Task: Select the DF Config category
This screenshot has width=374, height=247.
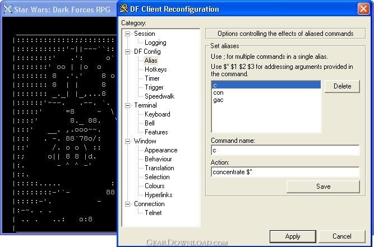Action: 147,52
